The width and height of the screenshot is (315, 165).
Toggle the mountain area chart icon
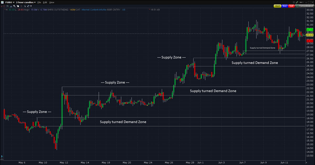(11, 6)
